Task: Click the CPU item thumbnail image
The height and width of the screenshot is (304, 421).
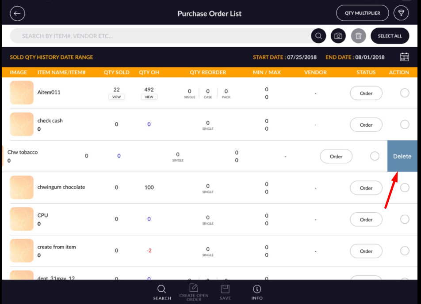Action: (22, 219)
